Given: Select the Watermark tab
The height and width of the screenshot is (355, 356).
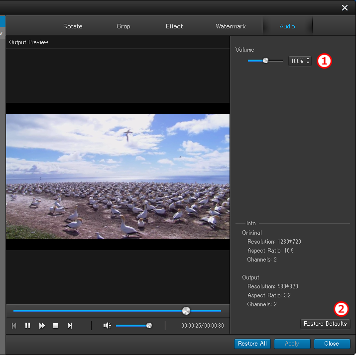Looking at the screenshot, I should click(231, 26).
